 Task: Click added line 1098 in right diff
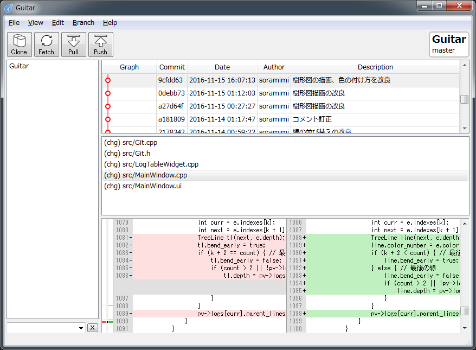click(383, 314)
